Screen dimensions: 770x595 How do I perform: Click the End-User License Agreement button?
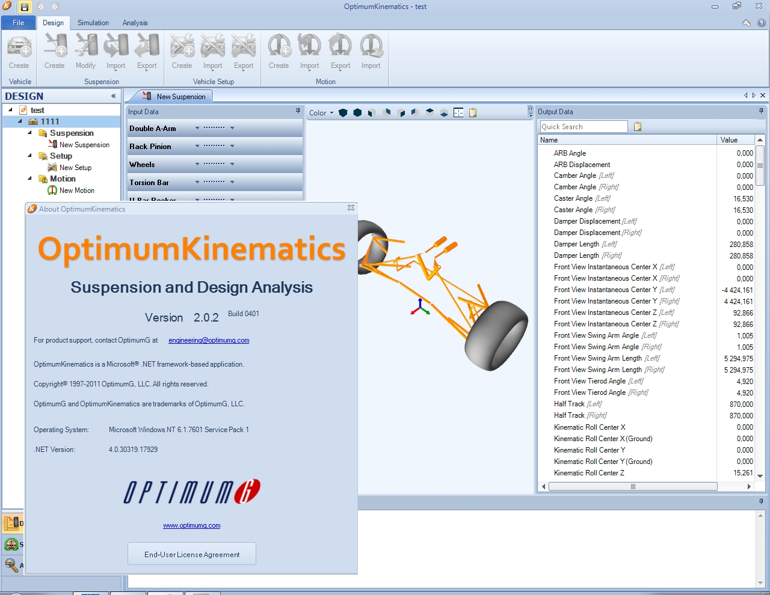coord(192,554)
